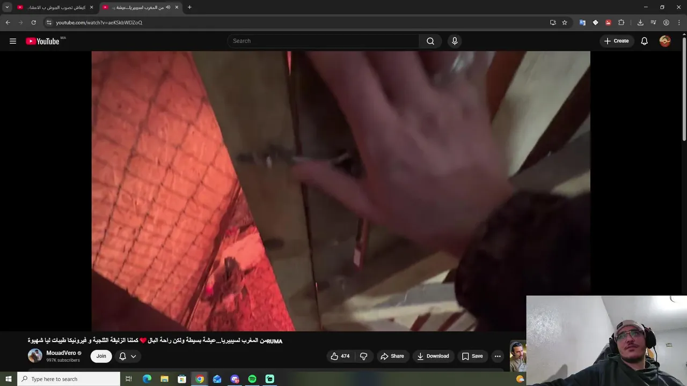Open Spotify from the taskbar
This screenshot has height=386, width=687.
click(x=252, y=379)
